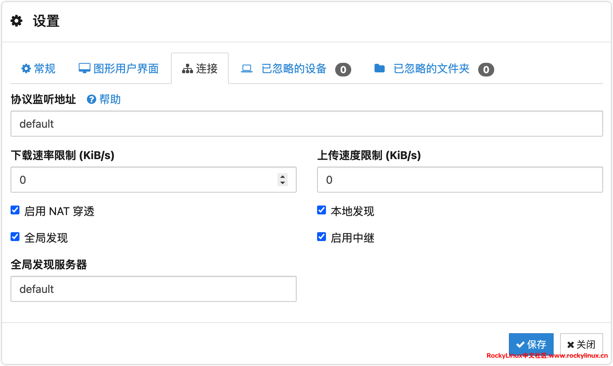This screenshot has height=366, width=613.
Task: Toggle the 本地发现 checkbox
Action: [x=322, y=210]
